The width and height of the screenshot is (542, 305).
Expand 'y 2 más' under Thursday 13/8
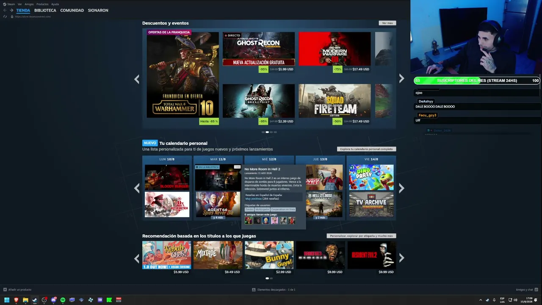[x=320, y=218]
